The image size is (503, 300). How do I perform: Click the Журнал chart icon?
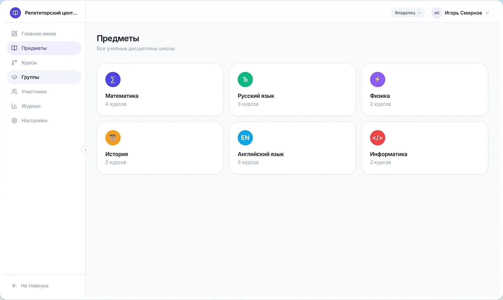coord(14,106)
